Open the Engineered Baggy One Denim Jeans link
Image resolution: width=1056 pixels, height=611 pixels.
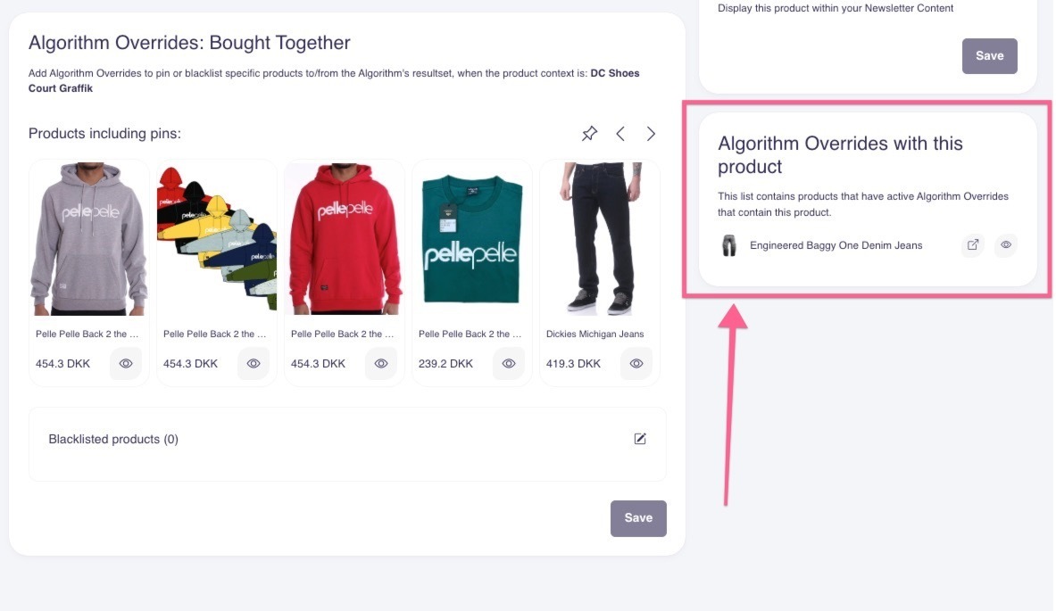(836, 245)
